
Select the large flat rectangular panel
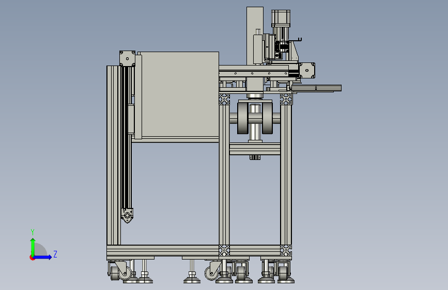pos(180,94)
